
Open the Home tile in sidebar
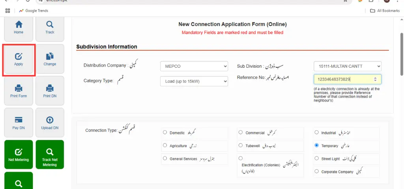click(x=19, y=29)
